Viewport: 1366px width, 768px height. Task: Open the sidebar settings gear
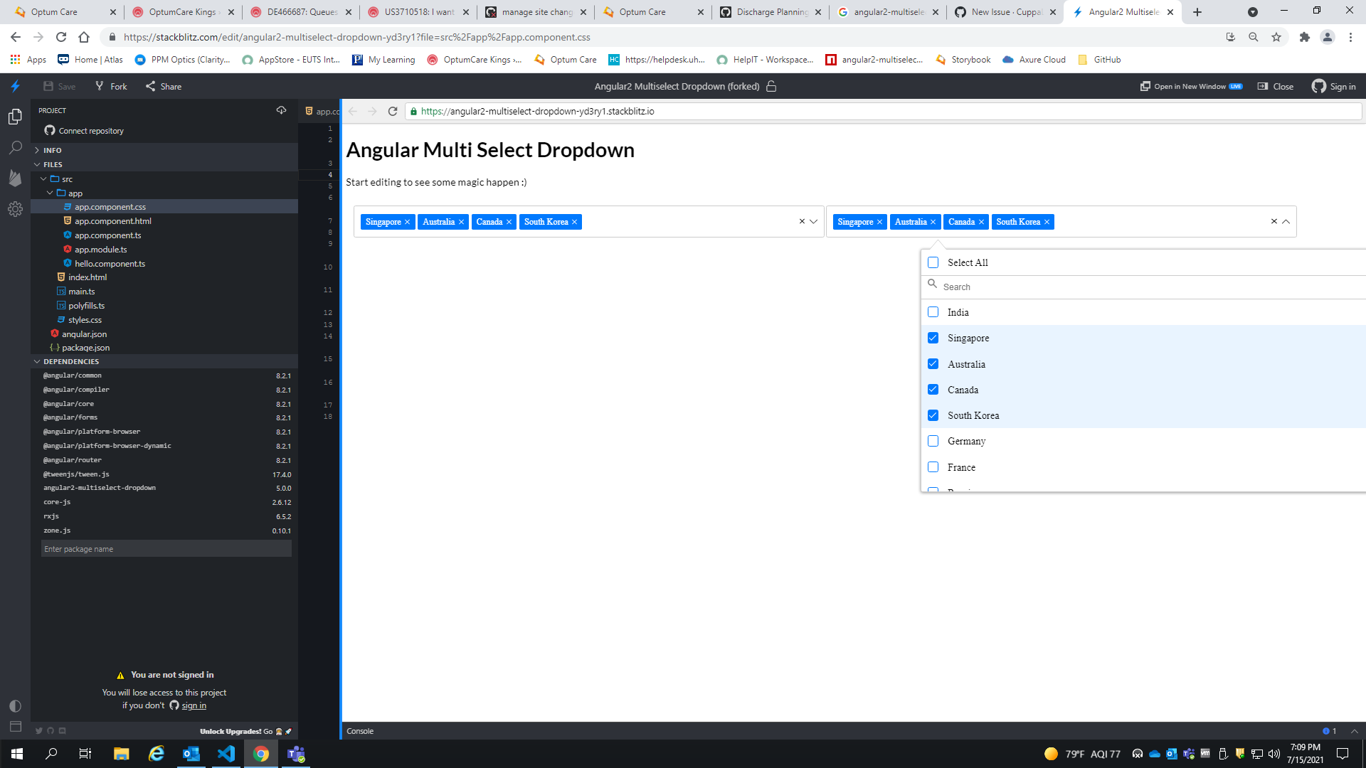coord(15,209)
